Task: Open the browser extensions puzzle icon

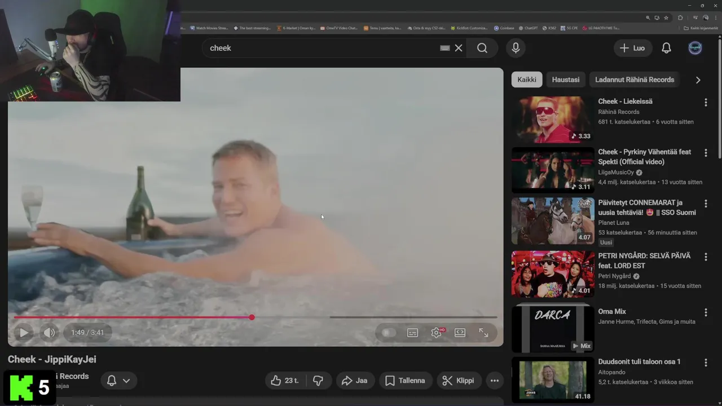Action: pyautogui.click(x=680, y=17)
